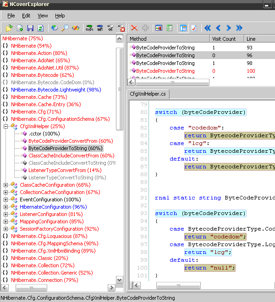Screen dimensions: 275x302
Task: Open the Edit menu
Action: (x=26, y=16)
